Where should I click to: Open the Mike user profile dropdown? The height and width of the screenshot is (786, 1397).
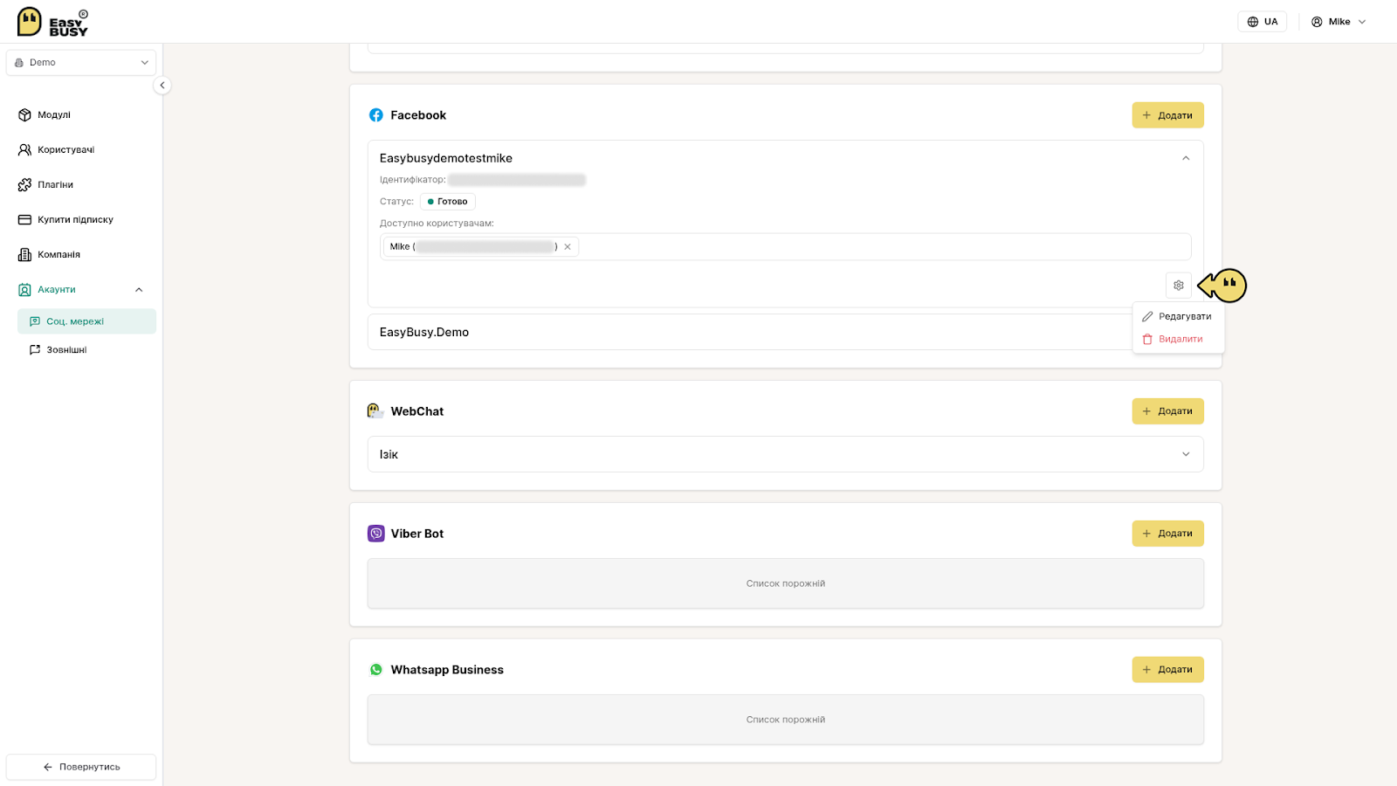(1339, 22)
